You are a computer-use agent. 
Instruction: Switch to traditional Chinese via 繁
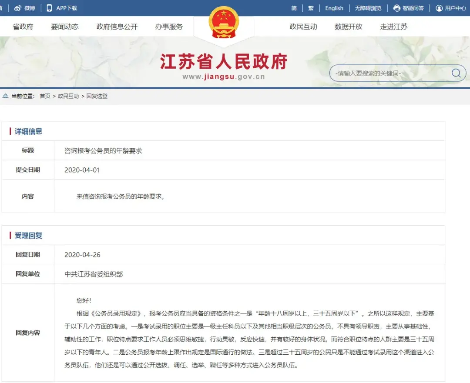pos(311,8)
